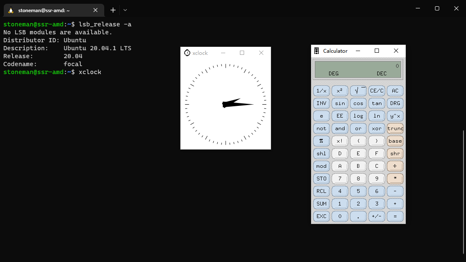Click the e constant button
The image size is (466, 262).
[x=321, y=116]
